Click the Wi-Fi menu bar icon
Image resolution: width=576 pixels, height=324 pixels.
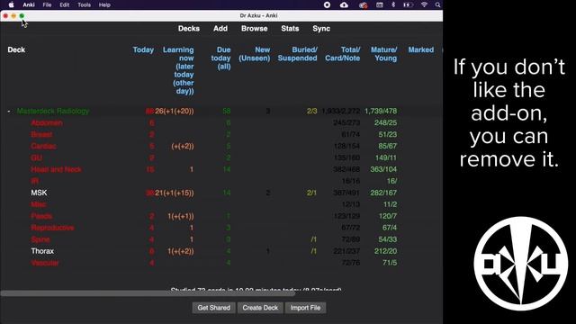(424, 4)
